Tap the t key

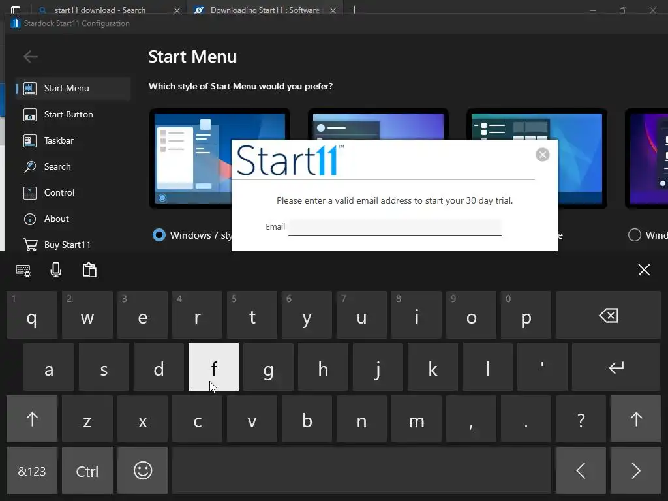coord(252,315)
